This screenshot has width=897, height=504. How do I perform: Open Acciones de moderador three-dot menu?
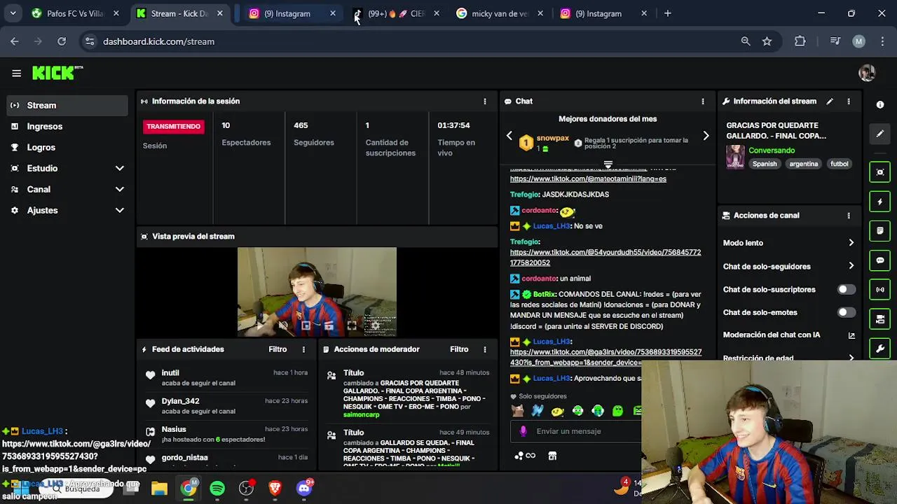485,349
